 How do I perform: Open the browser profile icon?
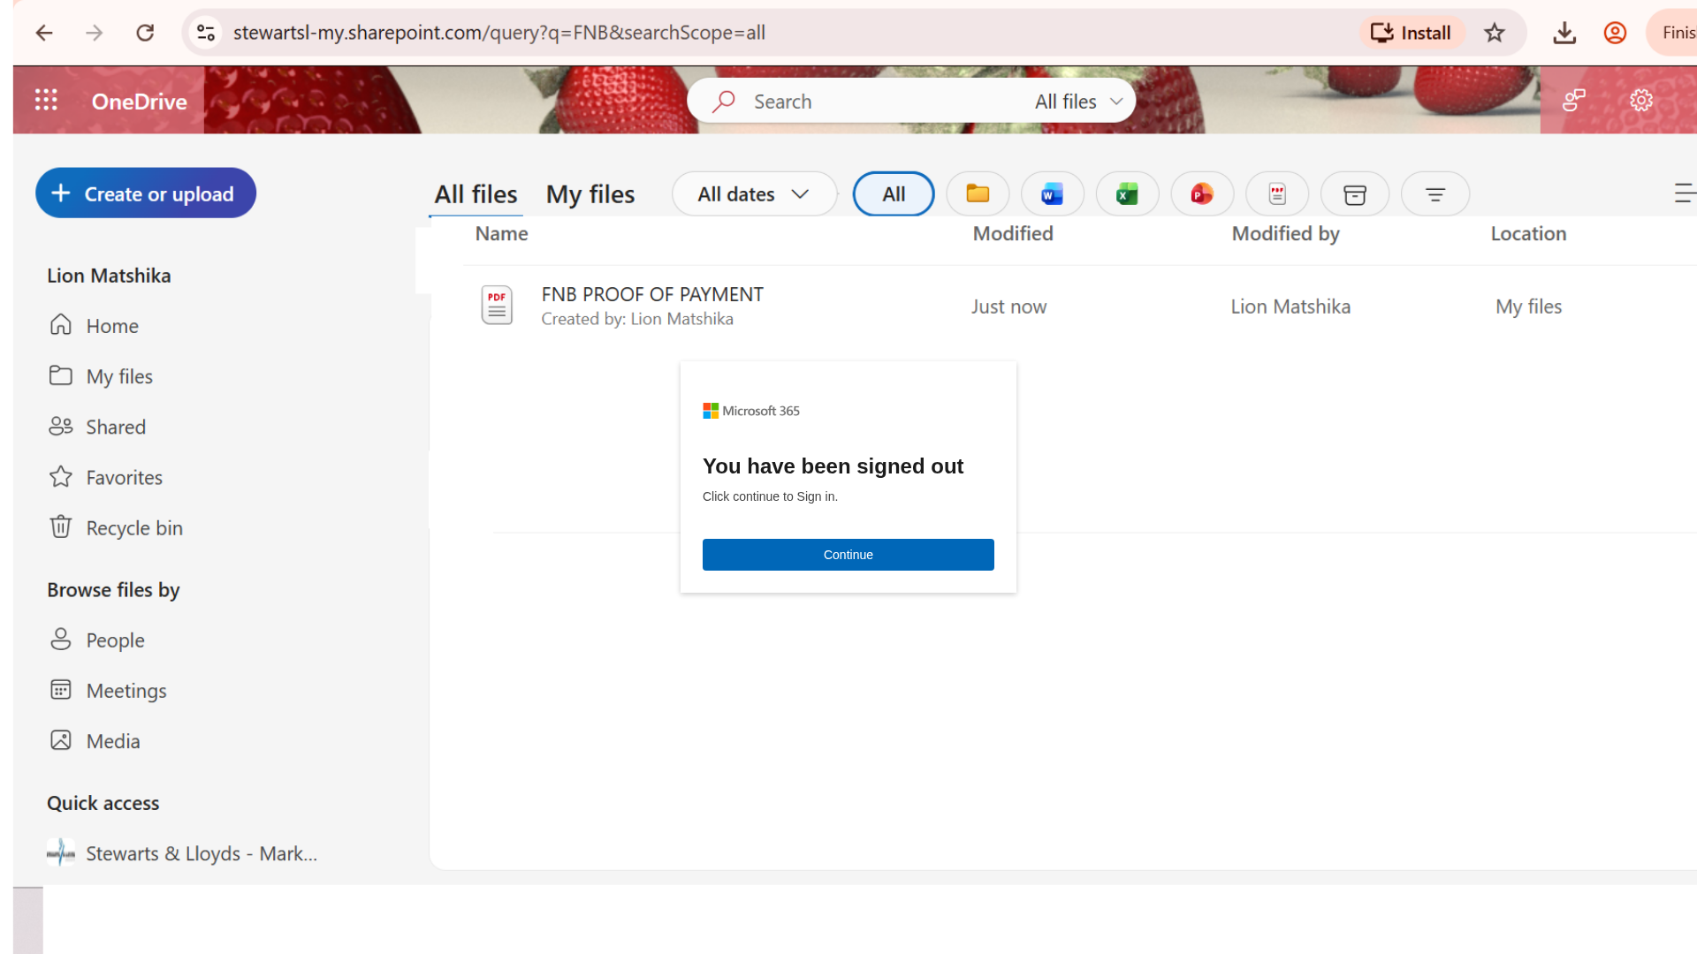[1615, 33]
